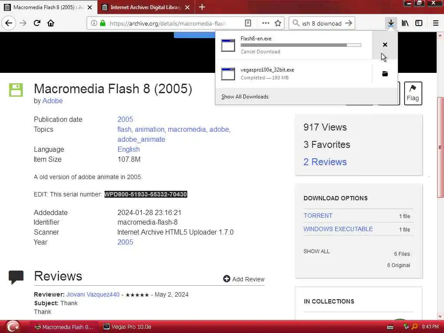Image resolution: width=444 pixels, height=333 pixels.
Task: Click the Flash8-en.exe download progress bar
Action: point(301,45)
